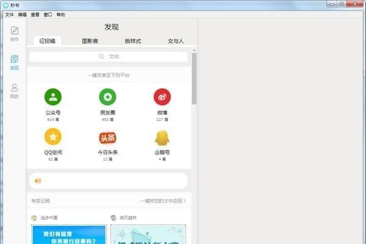This screenshot has height=244, width=366.
Task: Click the QQ空间 yellow star icon
Action: tap(53, 137)
